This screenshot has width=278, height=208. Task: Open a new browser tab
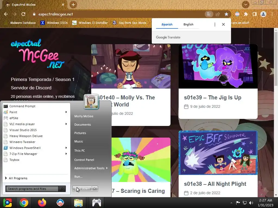pyautogui.click(x=73, y=5)
